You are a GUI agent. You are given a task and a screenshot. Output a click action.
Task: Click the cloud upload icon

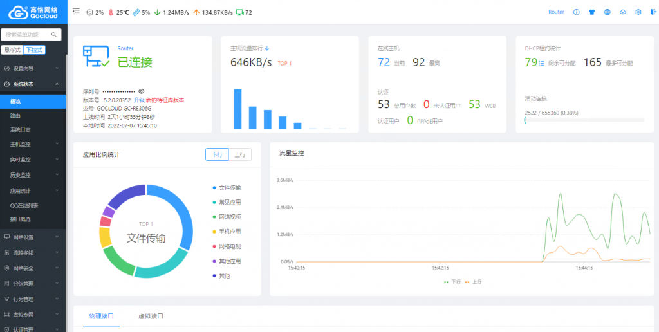click(623, 12)
